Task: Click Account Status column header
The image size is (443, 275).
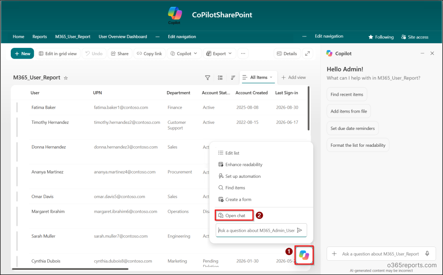Action: click(x=216, y=93)
